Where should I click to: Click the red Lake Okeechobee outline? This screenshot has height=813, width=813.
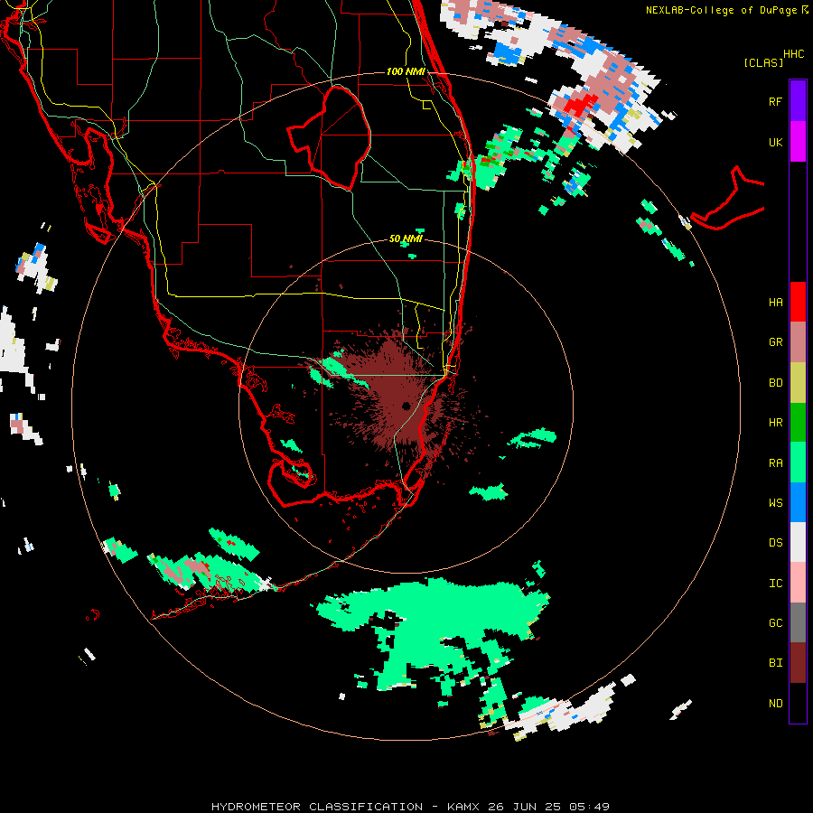click(x=329, y=137)
